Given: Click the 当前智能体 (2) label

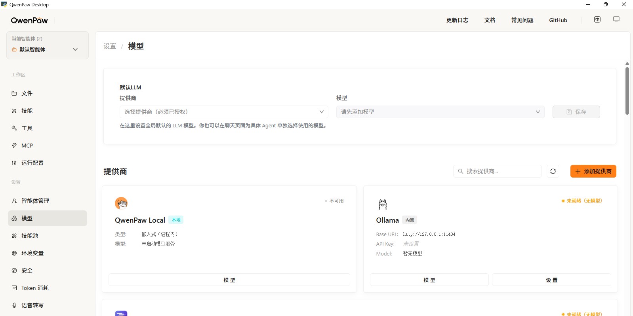Looking at the screenshot, I should click(27, 39).
